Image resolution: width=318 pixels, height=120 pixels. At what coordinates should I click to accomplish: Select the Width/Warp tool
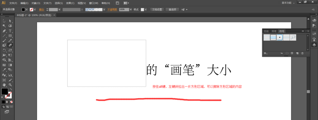(x=4, y=55)
